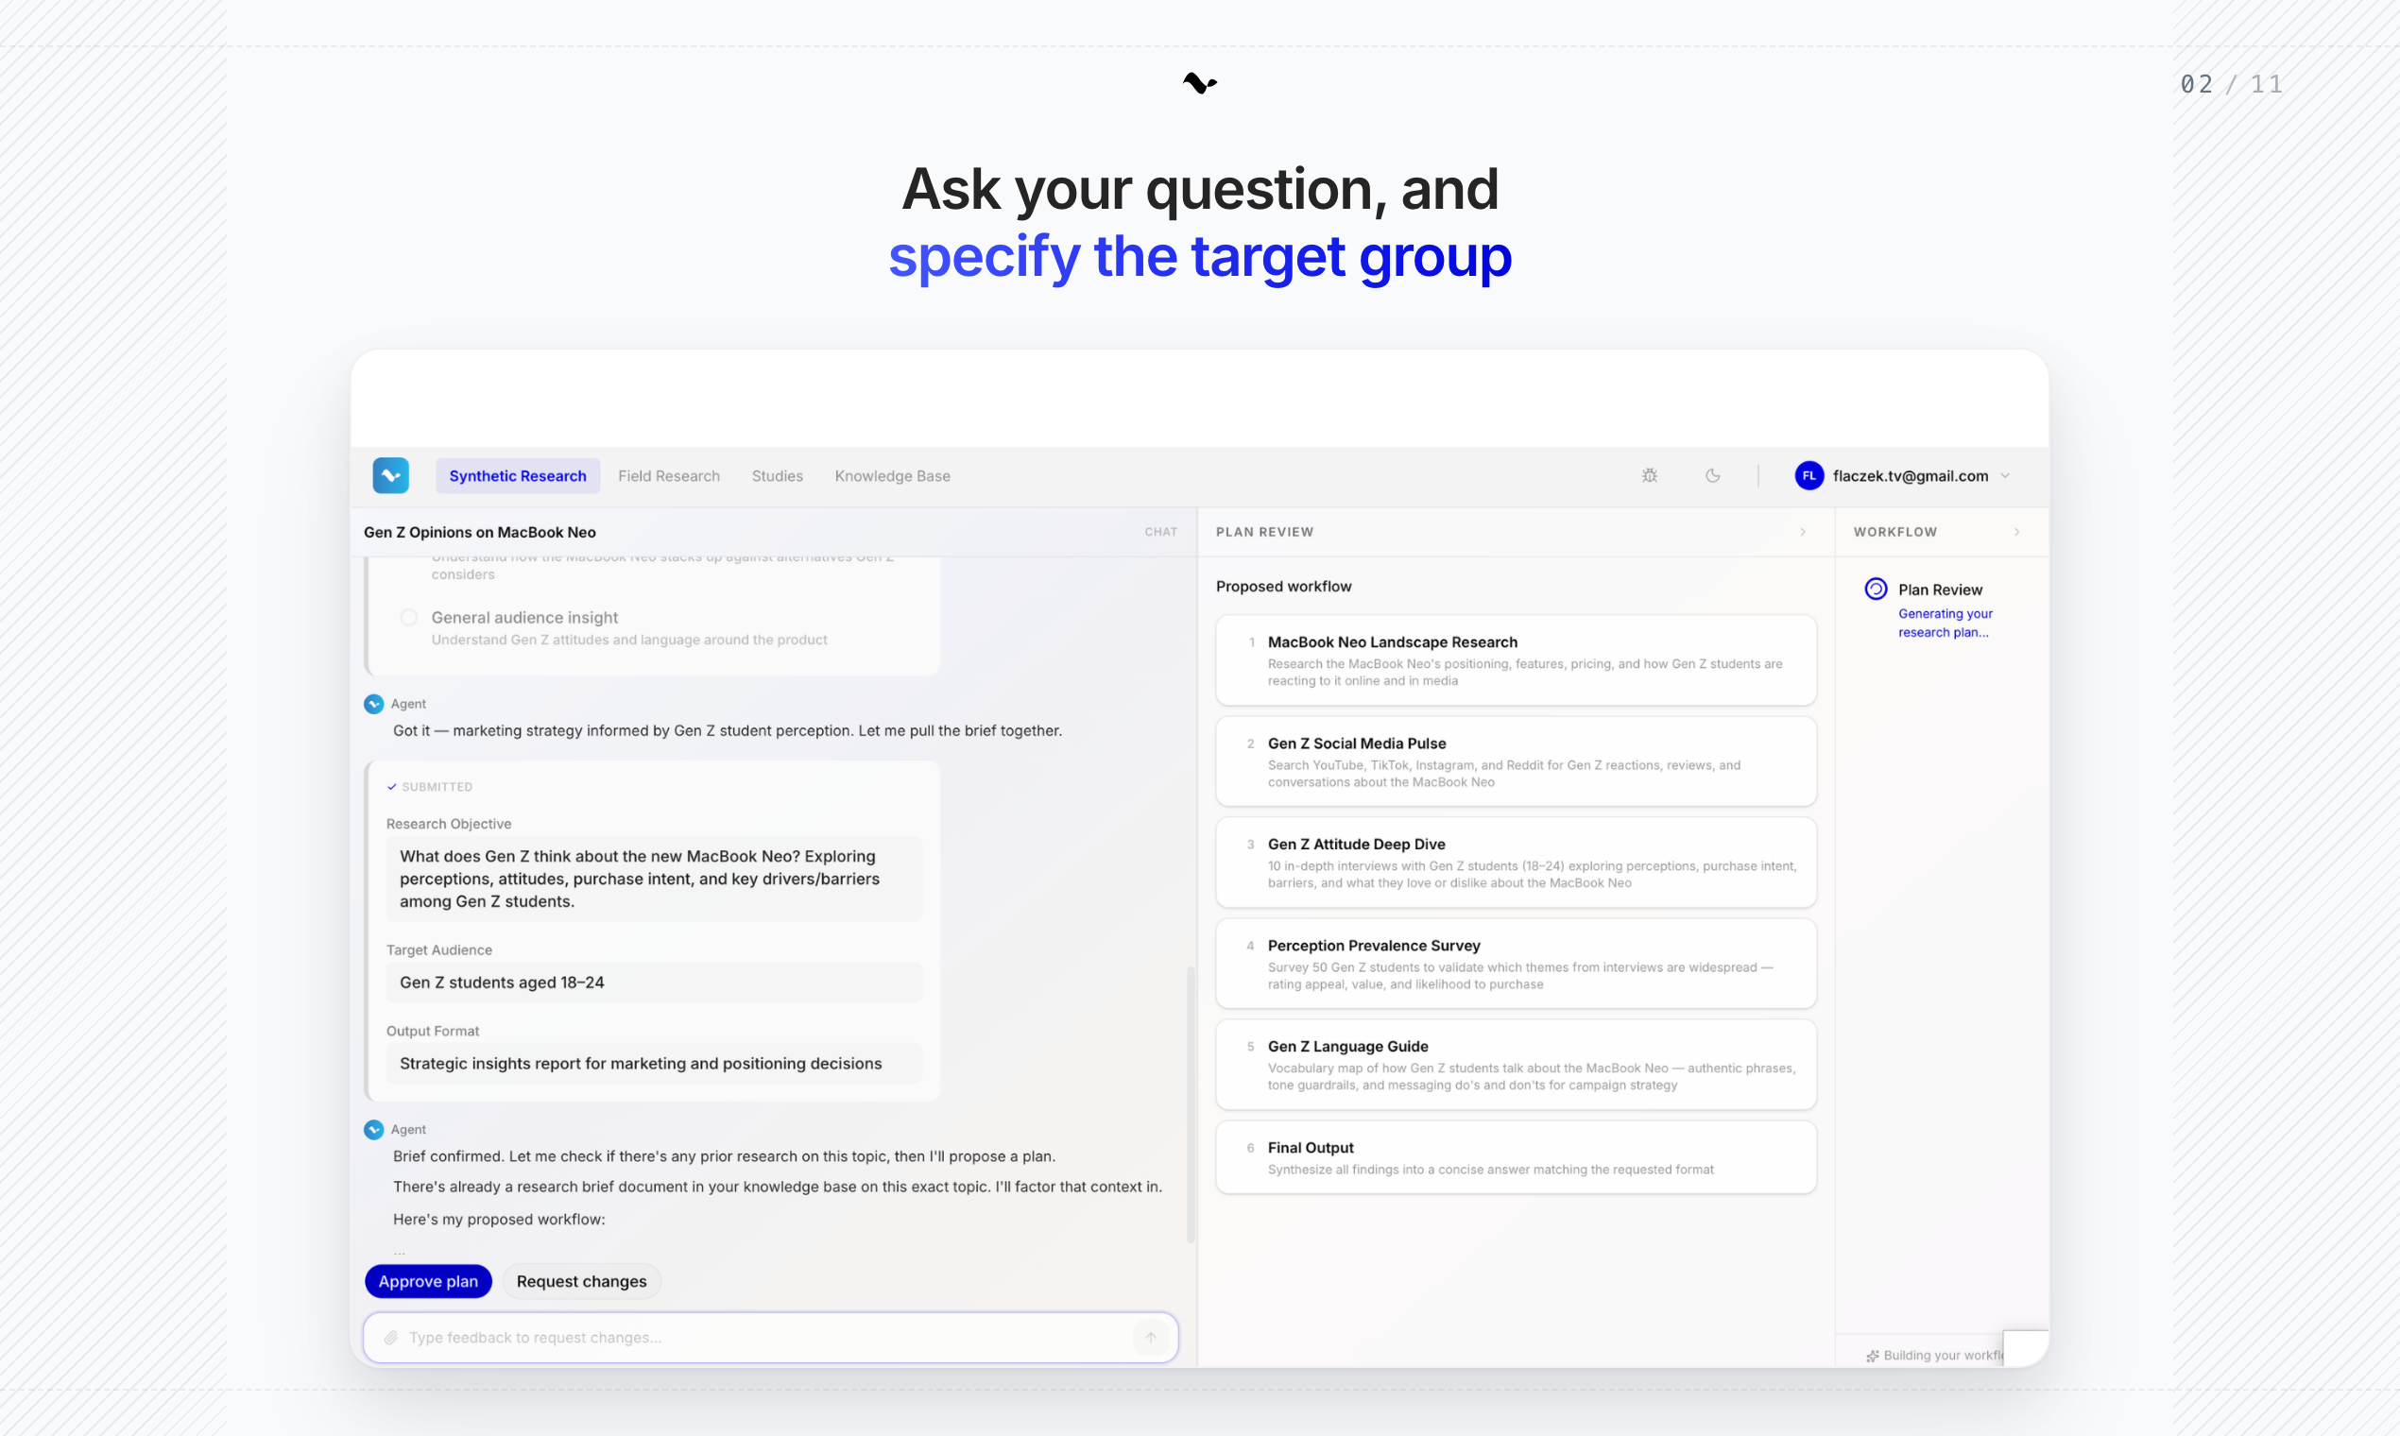Screen dimensions: 2400x1436
Task: Open the Knowledge Base tab
Action: 891,475
